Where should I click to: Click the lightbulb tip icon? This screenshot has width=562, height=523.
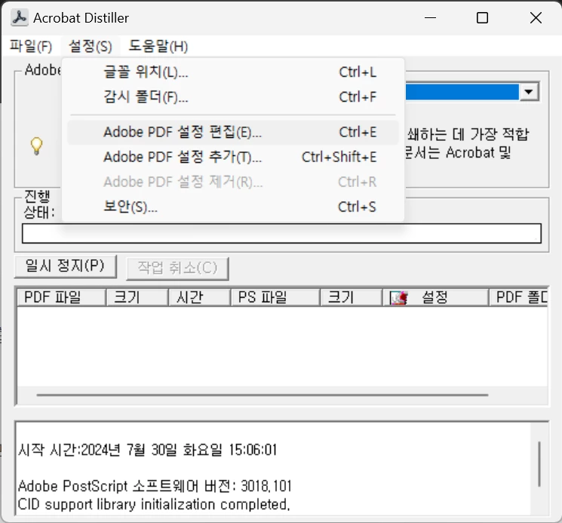pyautogui.click(x=36, y=145)
